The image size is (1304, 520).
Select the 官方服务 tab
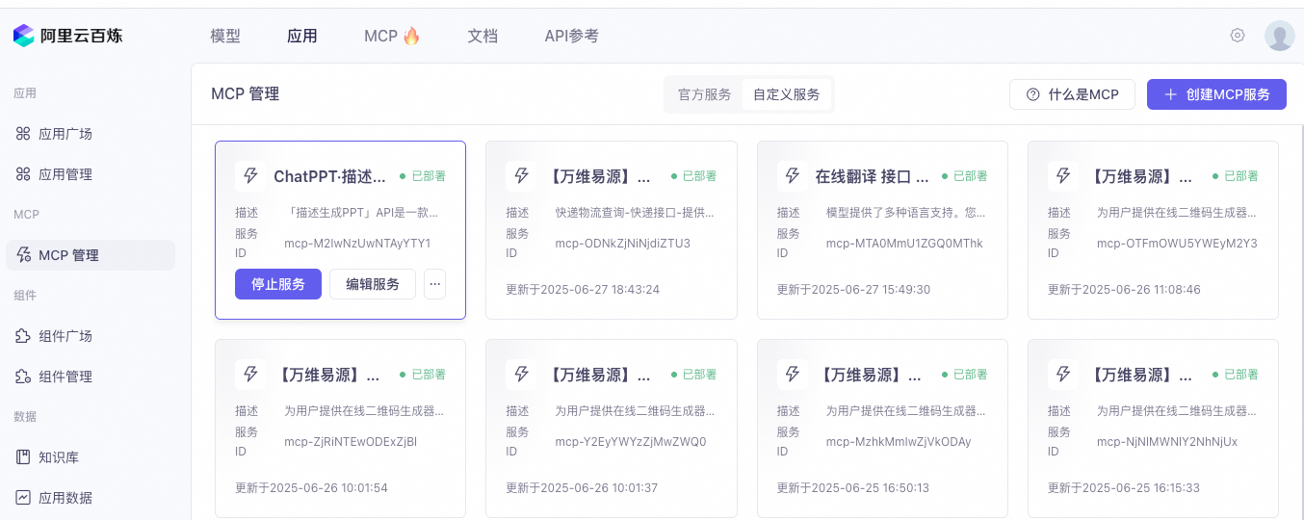705,94
